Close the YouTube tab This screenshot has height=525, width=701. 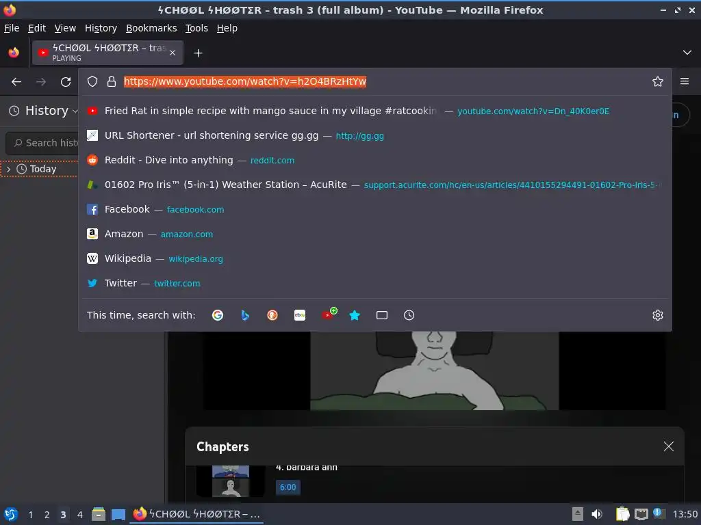pyautogui.click(x=173, y=53)
